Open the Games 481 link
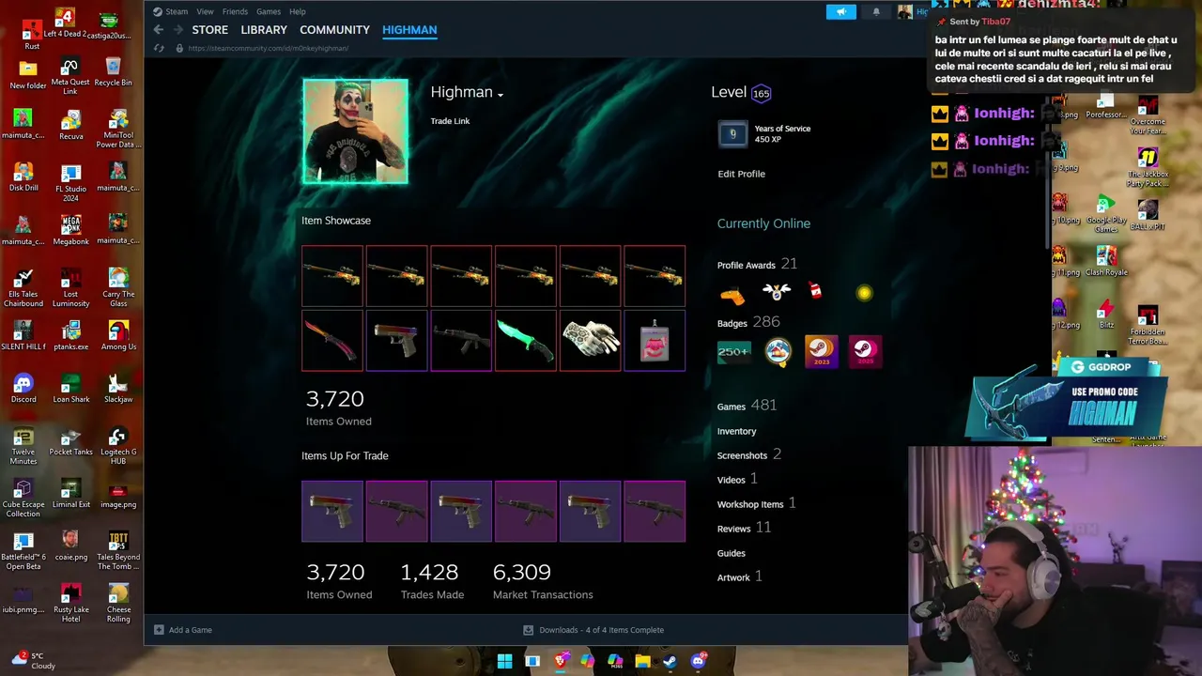 (x=747, y=406)
